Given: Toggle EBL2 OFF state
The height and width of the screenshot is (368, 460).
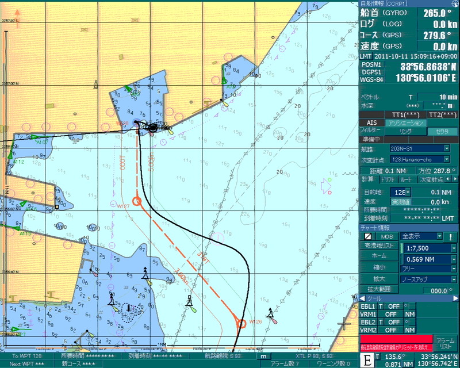Looking at the screenshot, I should (x=392, y=323).
